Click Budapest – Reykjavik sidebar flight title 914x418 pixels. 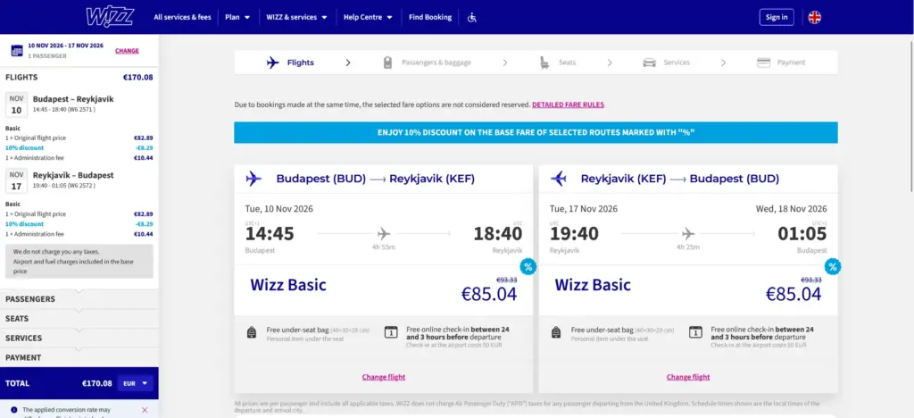coord(73,99)
